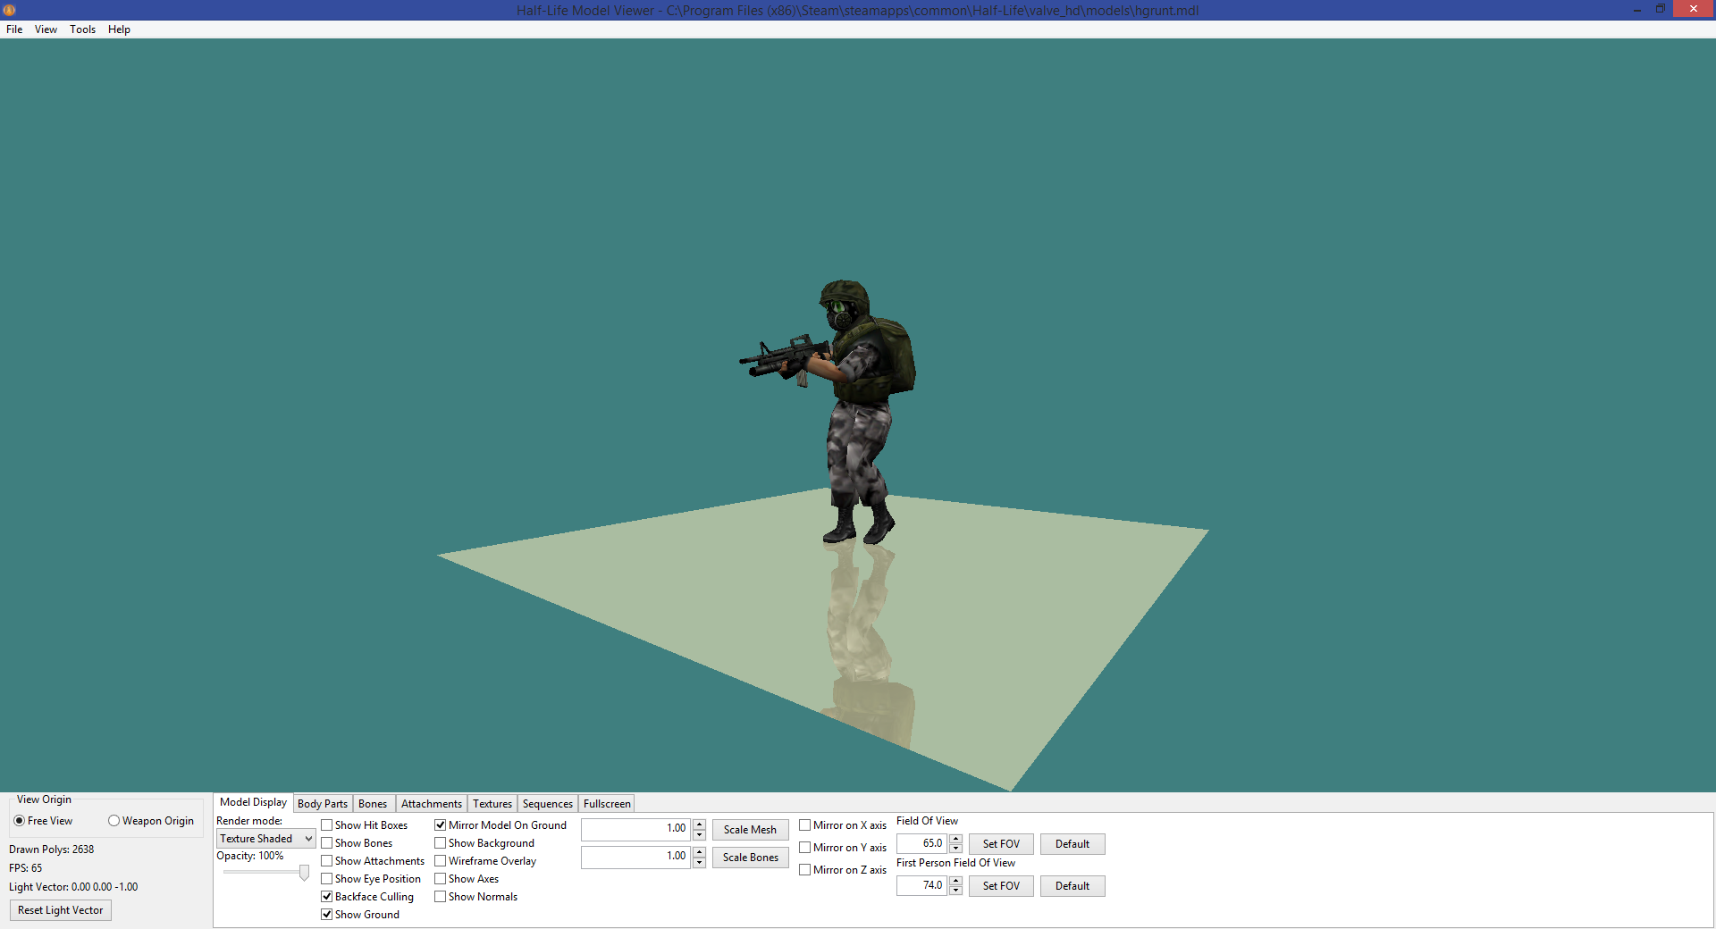Enable Show Hit Boxes checkbox
This screenshot has height=929, width=1716.
(364, 825)
